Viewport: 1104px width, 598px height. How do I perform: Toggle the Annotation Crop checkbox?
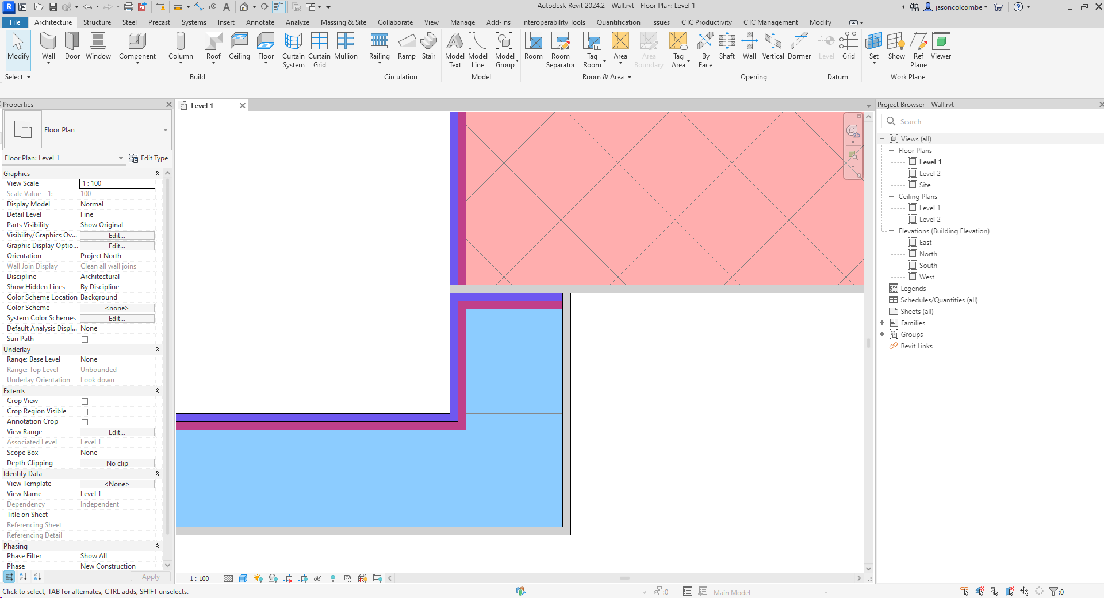pyautogui.click(x=85, y=422)
